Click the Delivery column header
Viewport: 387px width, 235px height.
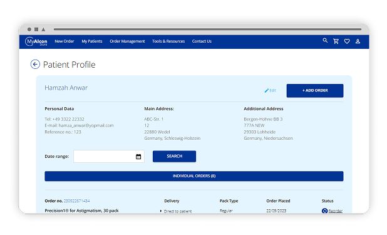coord(172,201)
